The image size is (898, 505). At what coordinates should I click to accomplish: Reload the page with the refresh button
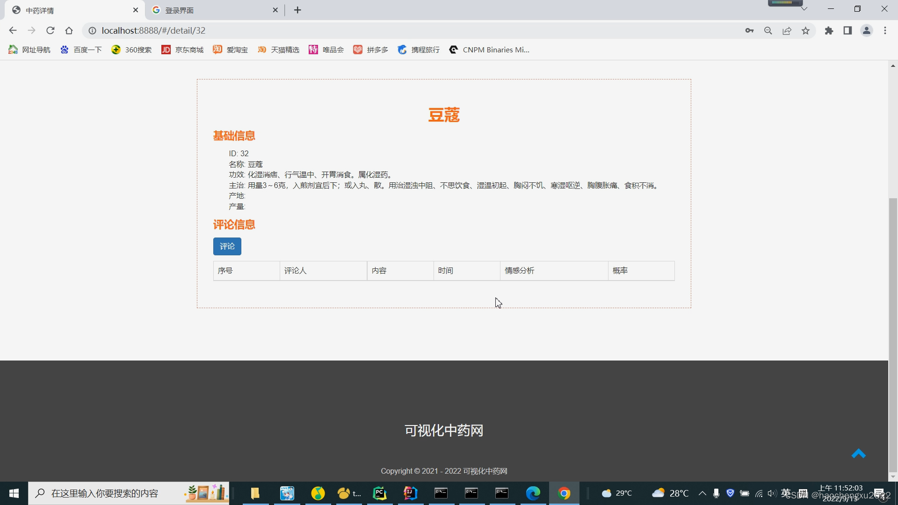click(51, 30)
